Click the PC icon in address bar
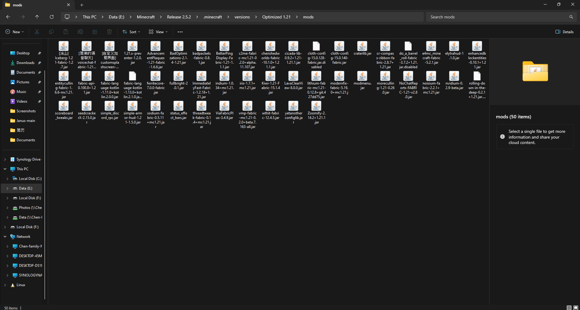The width and height of the screenshot is (580, 310). pos(67,17)
